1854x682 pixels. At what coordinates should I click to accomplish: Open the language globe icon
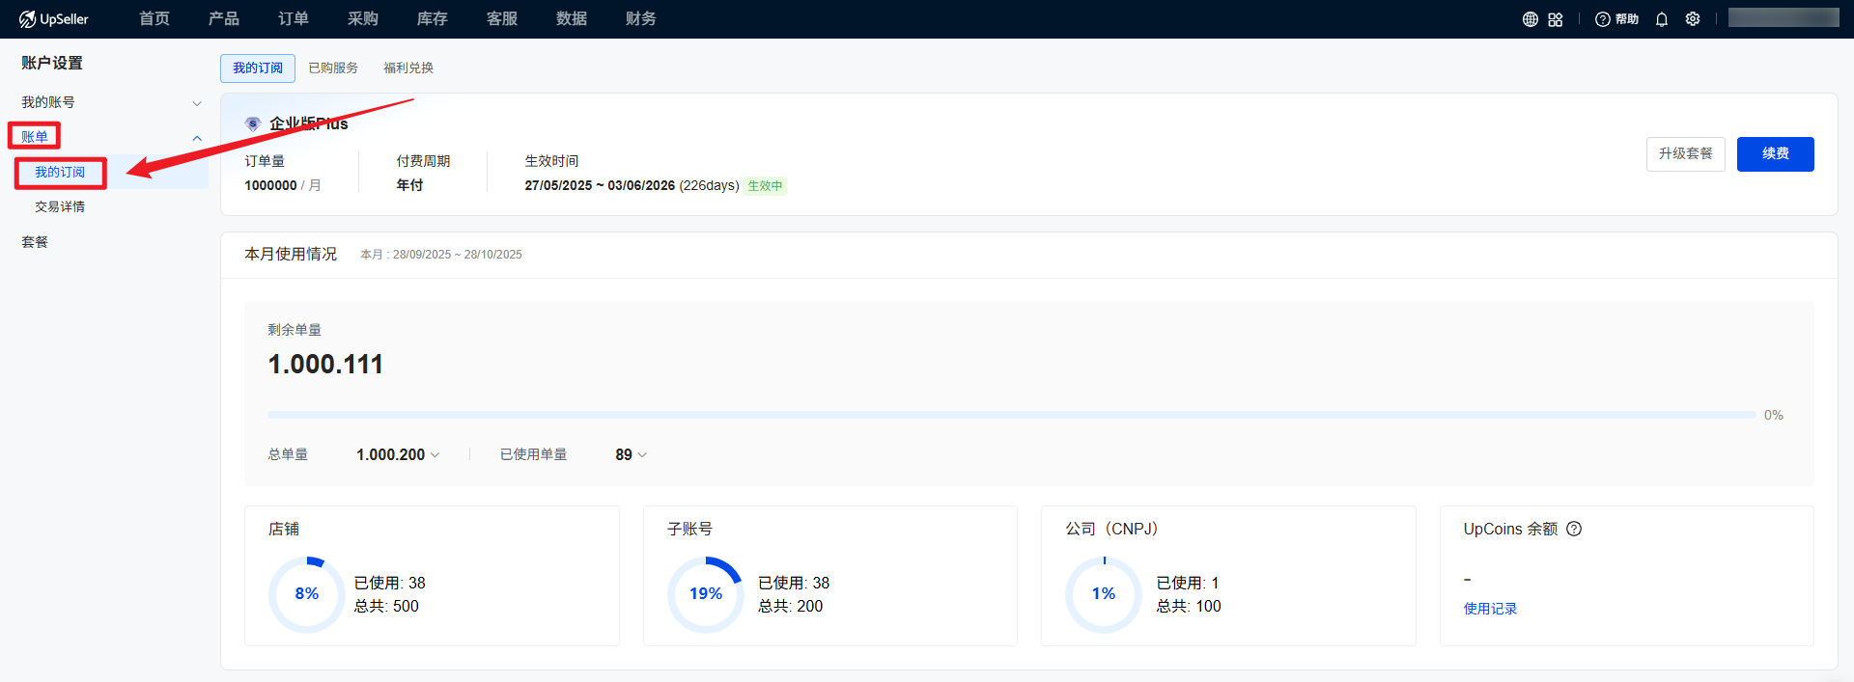tap(1530, 19)
